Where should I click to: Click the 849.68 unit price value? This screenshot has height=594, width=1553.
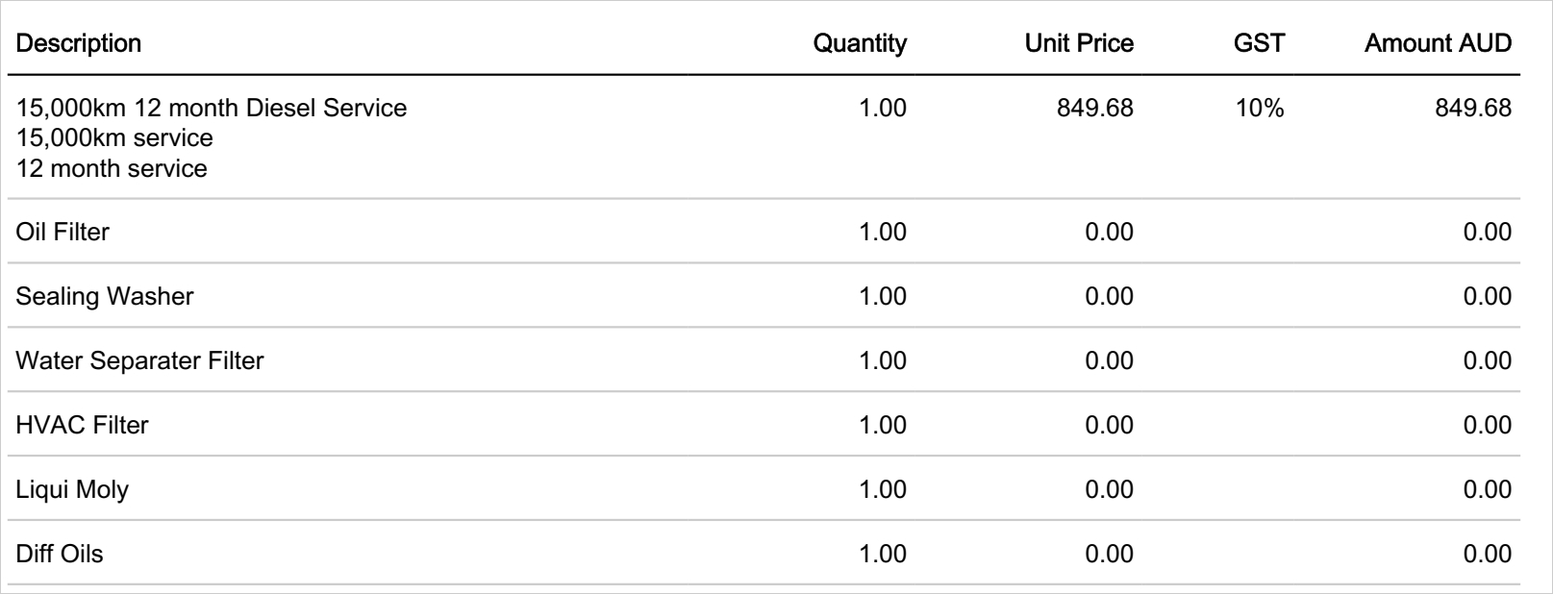pos(1094,108)
